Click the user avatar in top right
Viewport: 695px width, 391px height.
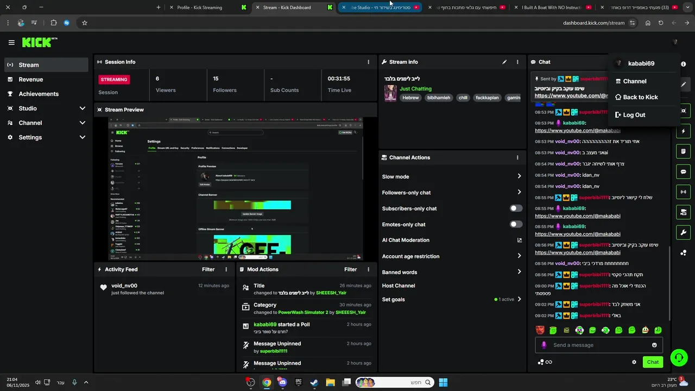tap(675, 42)
